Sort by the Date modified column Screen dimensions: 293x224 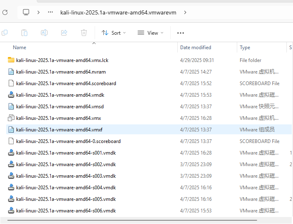pyautogui.click(x=195, y=48)
